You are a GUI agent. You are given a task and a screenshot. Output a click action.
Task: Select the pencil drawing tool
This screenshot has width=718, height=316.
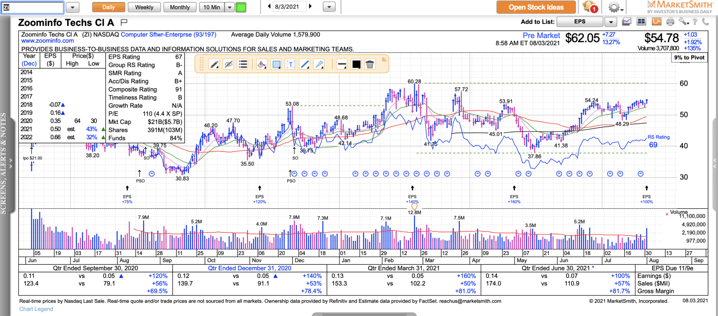(x=214, y=64)
